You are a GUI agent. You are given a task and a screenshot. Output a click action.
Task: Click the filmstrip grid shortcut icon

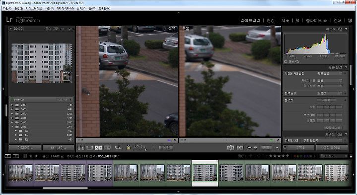click(x=25, y=156)
